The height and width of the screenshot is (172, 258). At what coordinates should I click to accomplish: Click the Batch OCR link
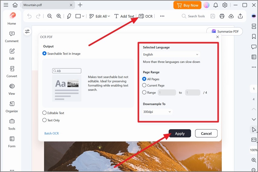51,134
